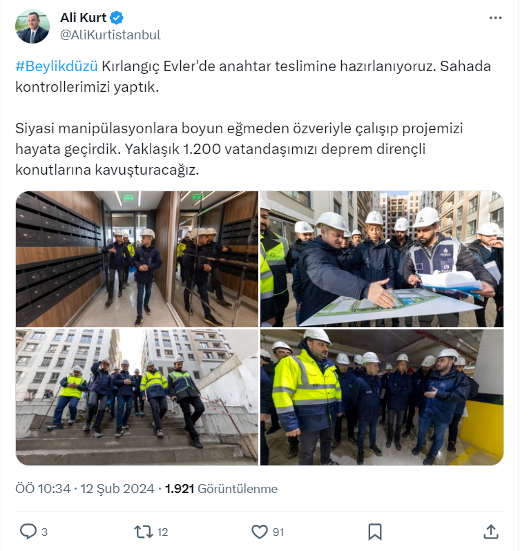Viewport: 529px width, 551px height.
Task: Open the three-dot more options menu
Action: (x=495, y=18)
